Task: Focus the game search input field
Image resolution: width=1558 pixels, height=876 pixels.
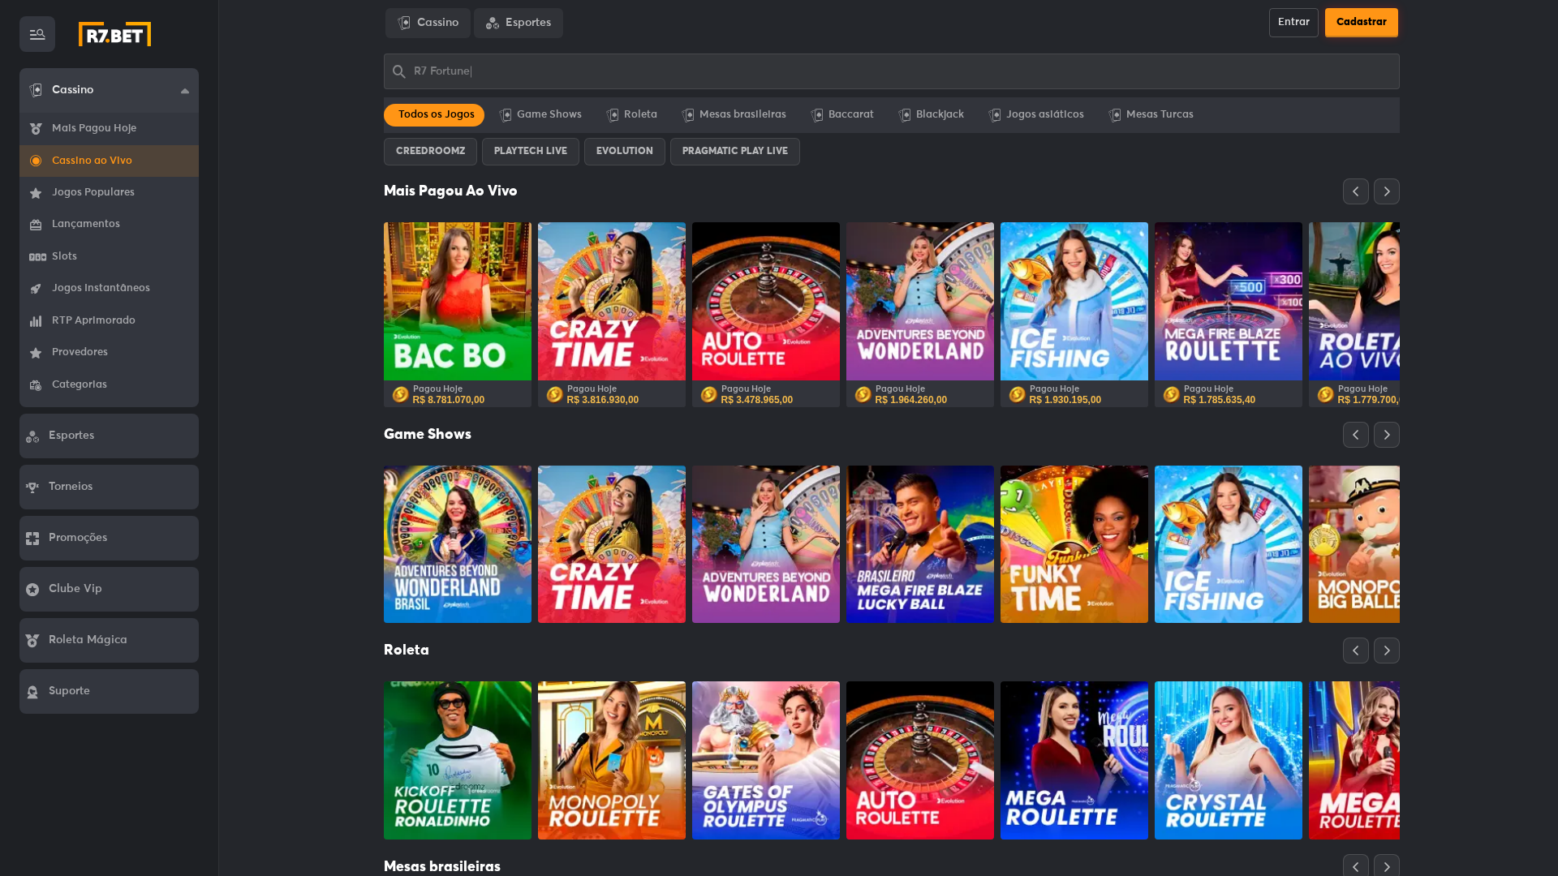Action: [x=892, y=71]
